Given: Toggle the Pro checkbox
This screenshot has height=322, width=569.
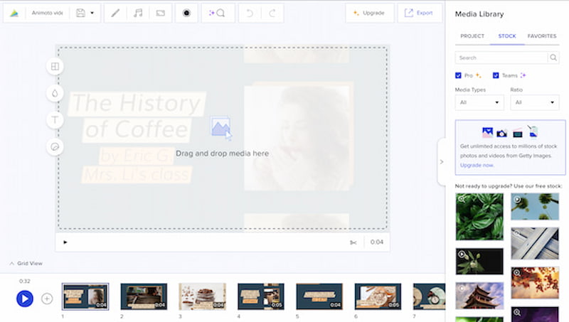Looking at the screenshot, I should tap(459, 75).
